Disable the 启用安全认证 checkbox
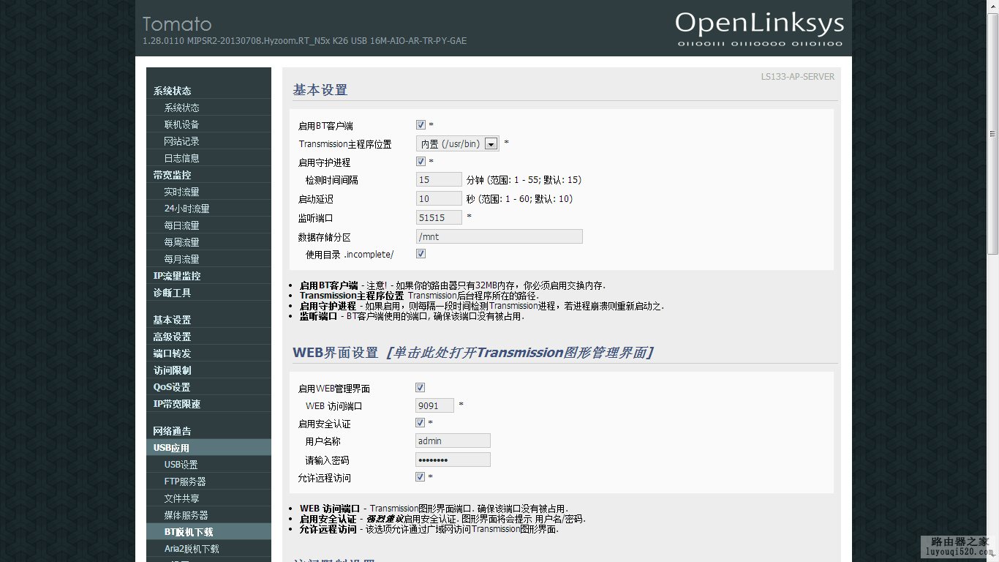The image size is (999, 562). [421, 422]
